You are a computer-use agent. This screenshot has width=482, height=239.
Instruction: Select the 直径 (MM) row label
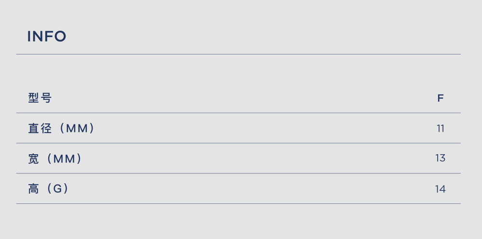click(61, 128)
